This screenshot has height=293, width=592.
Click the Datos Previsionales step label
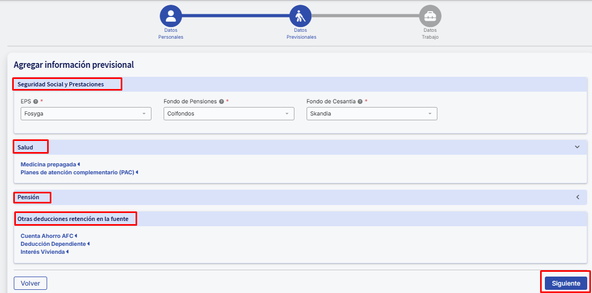[x=301, y=33]
